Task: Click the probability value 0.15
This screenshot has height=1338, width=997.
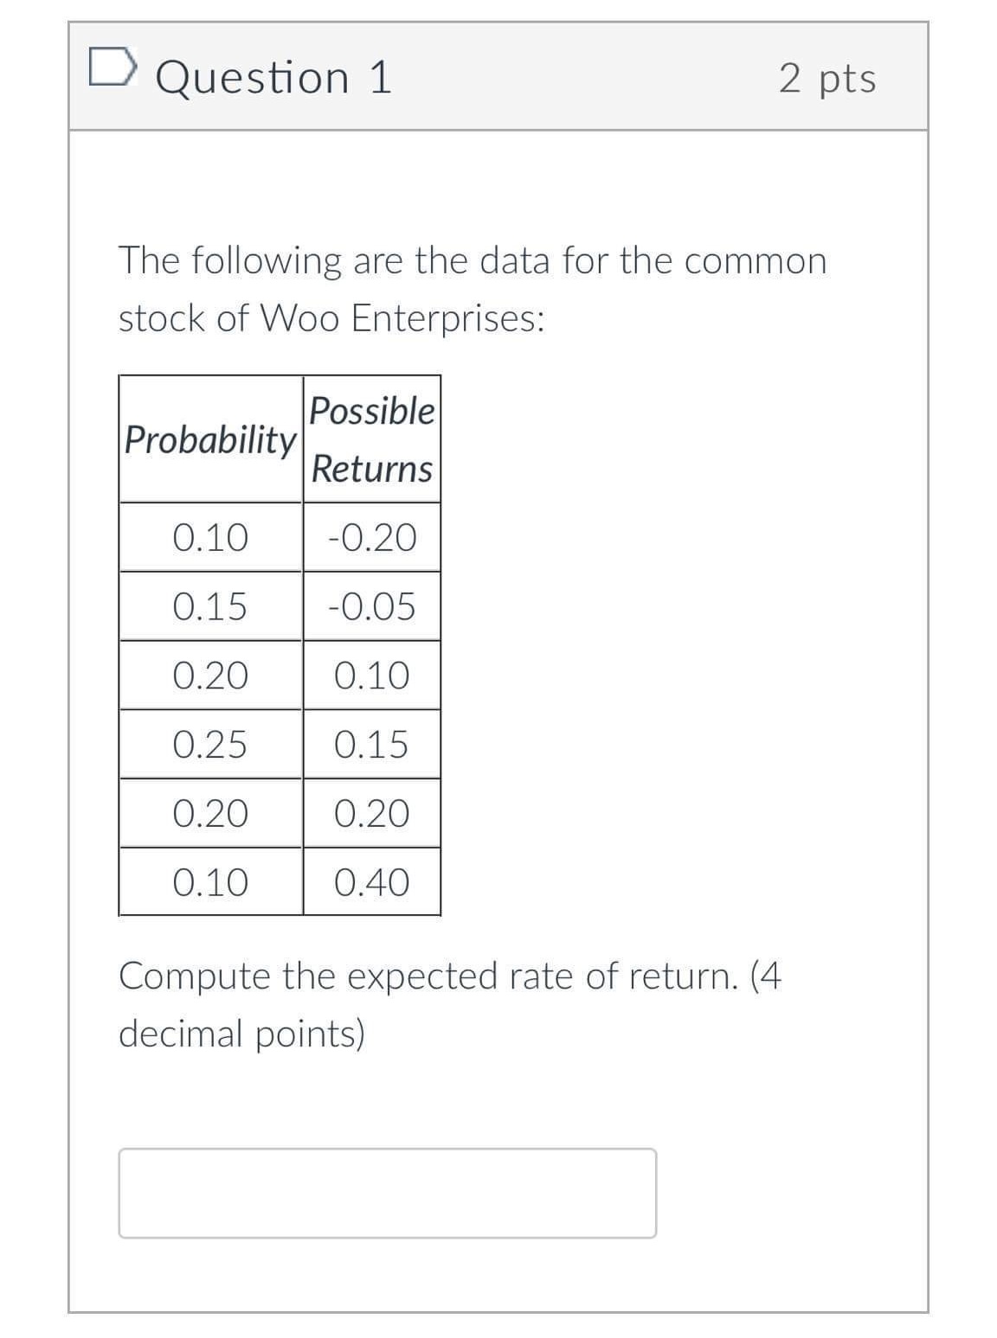Action: pyautogui.click(x=210, y=606)
